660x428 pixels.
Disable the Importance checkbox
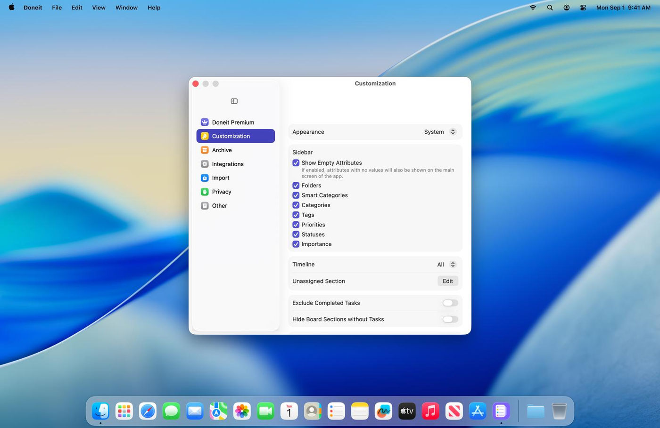coord(296,244)
